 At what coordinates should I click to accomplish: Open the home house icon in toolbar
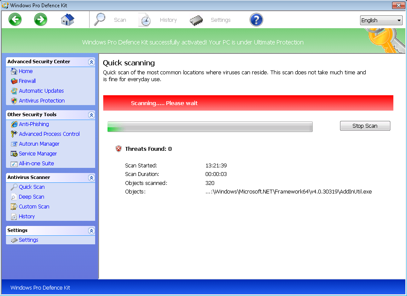coord(67,20)
